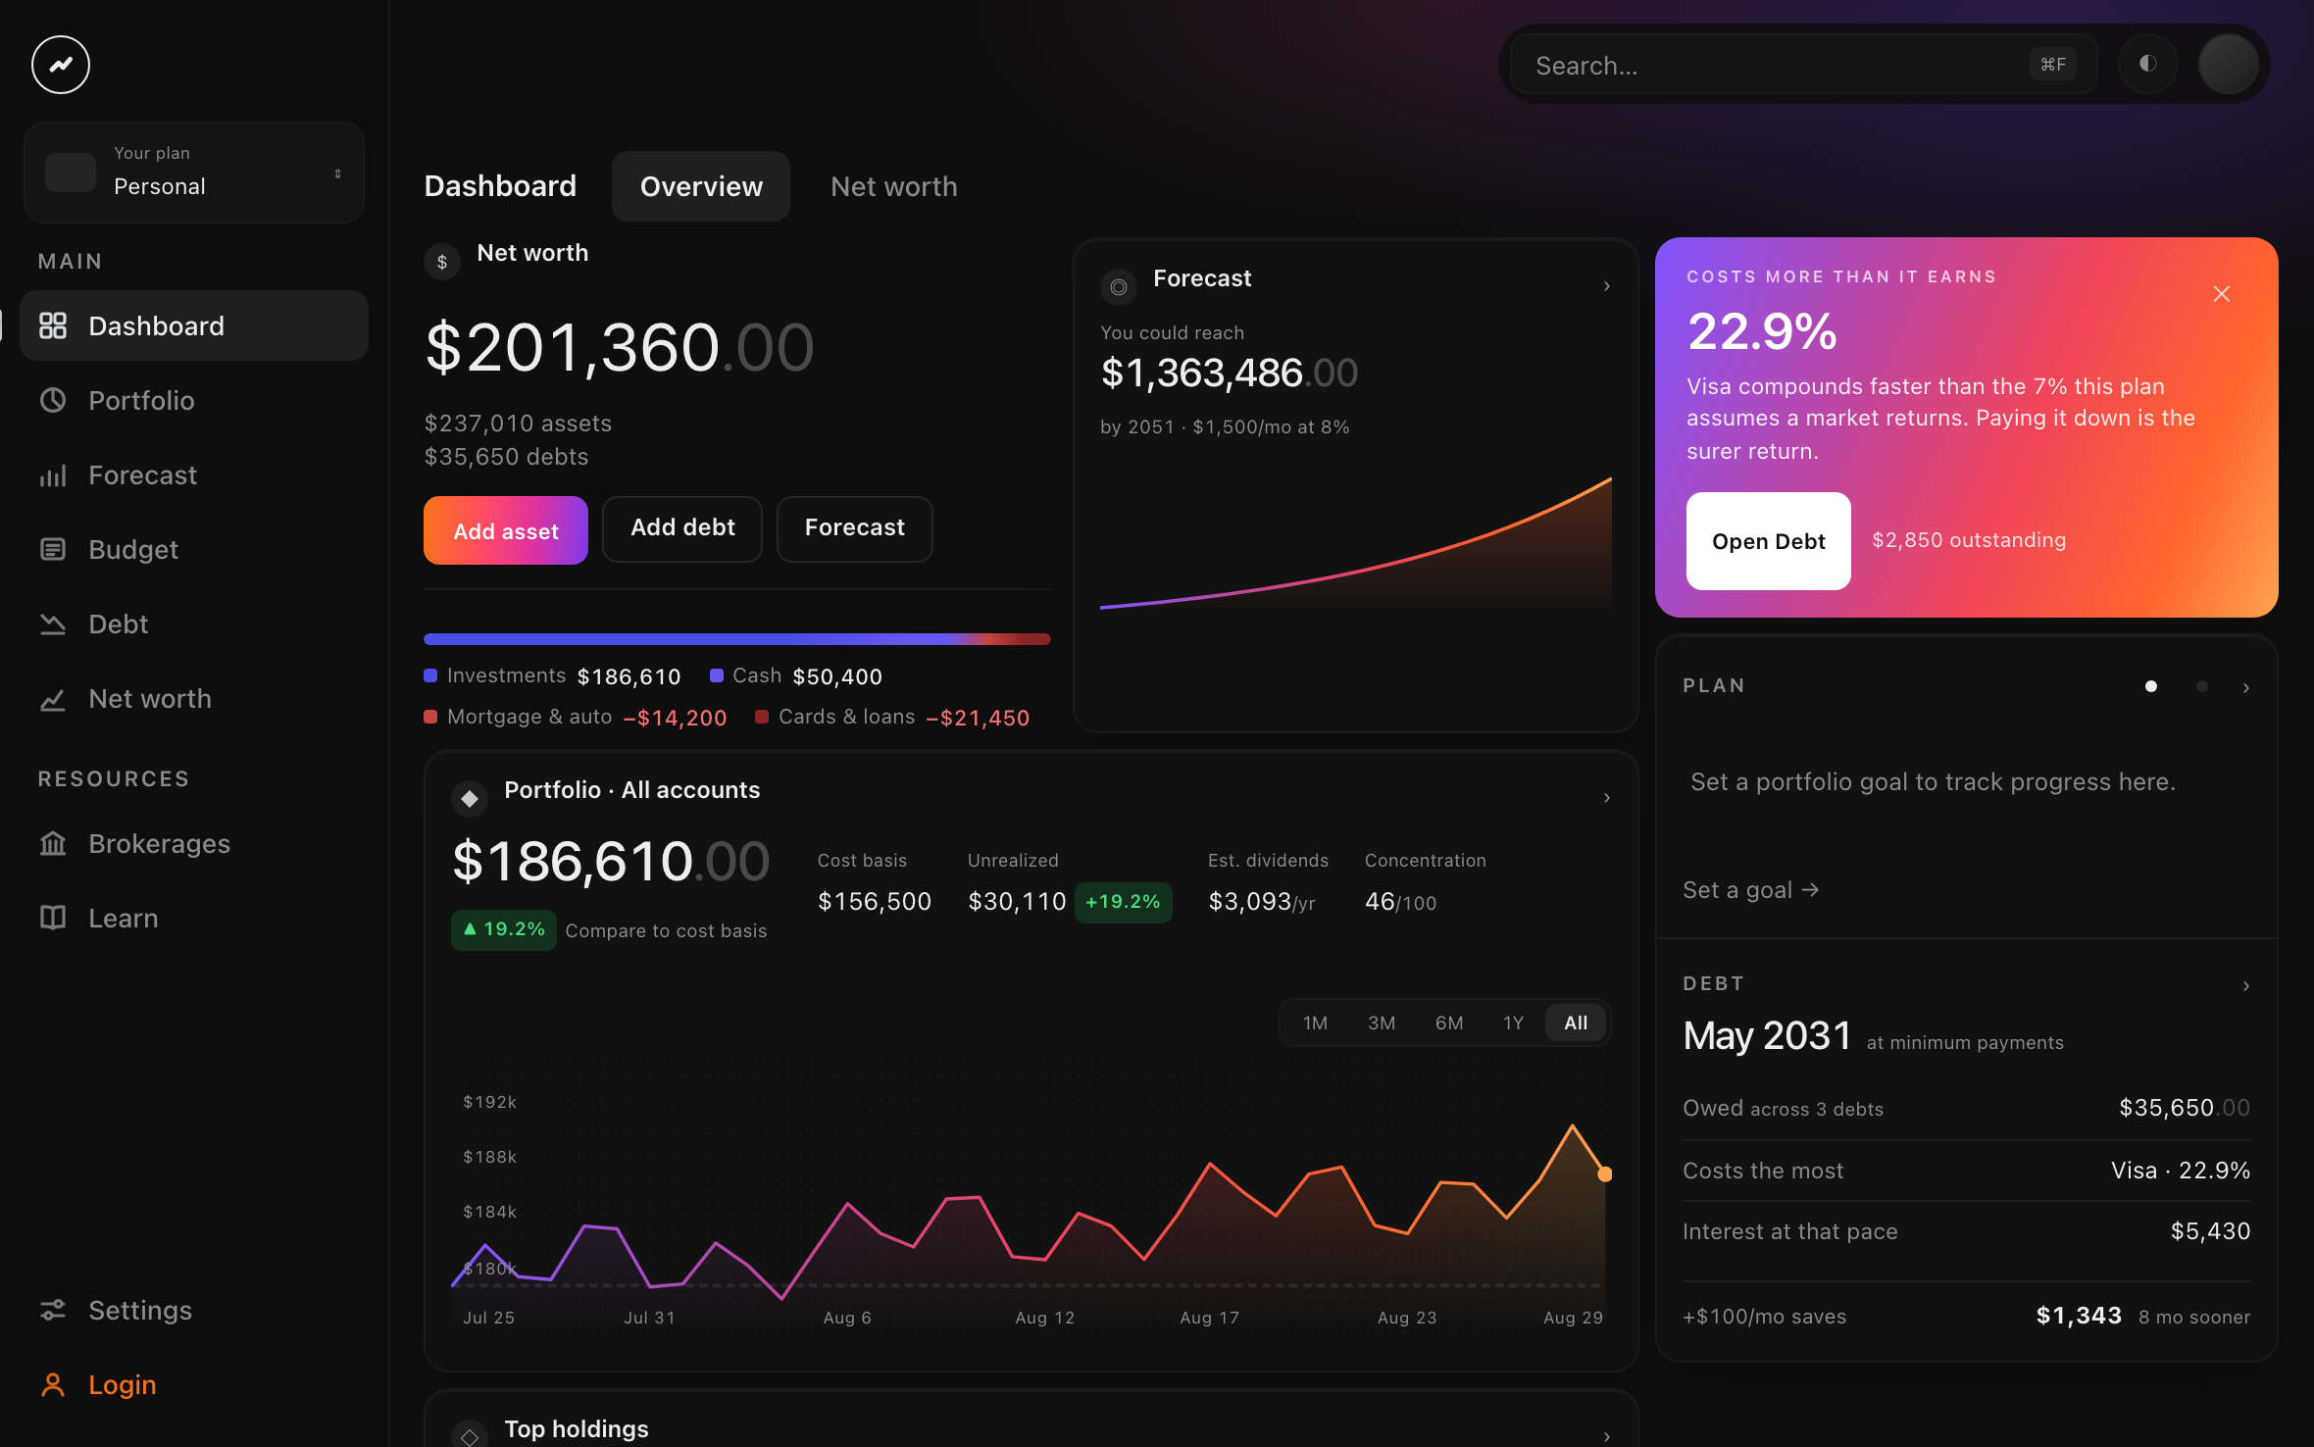This screenshot has width=2314, height=1447.
Task: Focus the Search input field
Action: pyautogui.click(x=1803, y=65)
